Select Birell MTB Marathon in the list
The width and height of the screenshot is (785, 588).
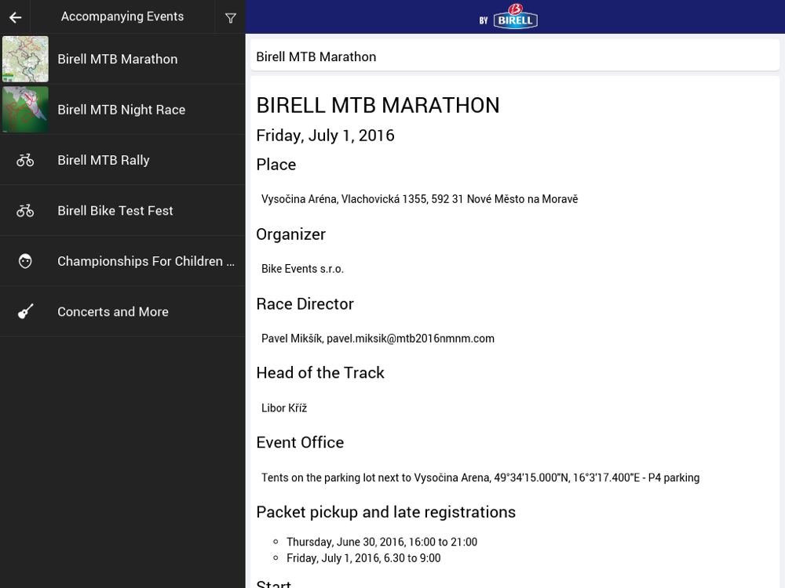point(122,59)
